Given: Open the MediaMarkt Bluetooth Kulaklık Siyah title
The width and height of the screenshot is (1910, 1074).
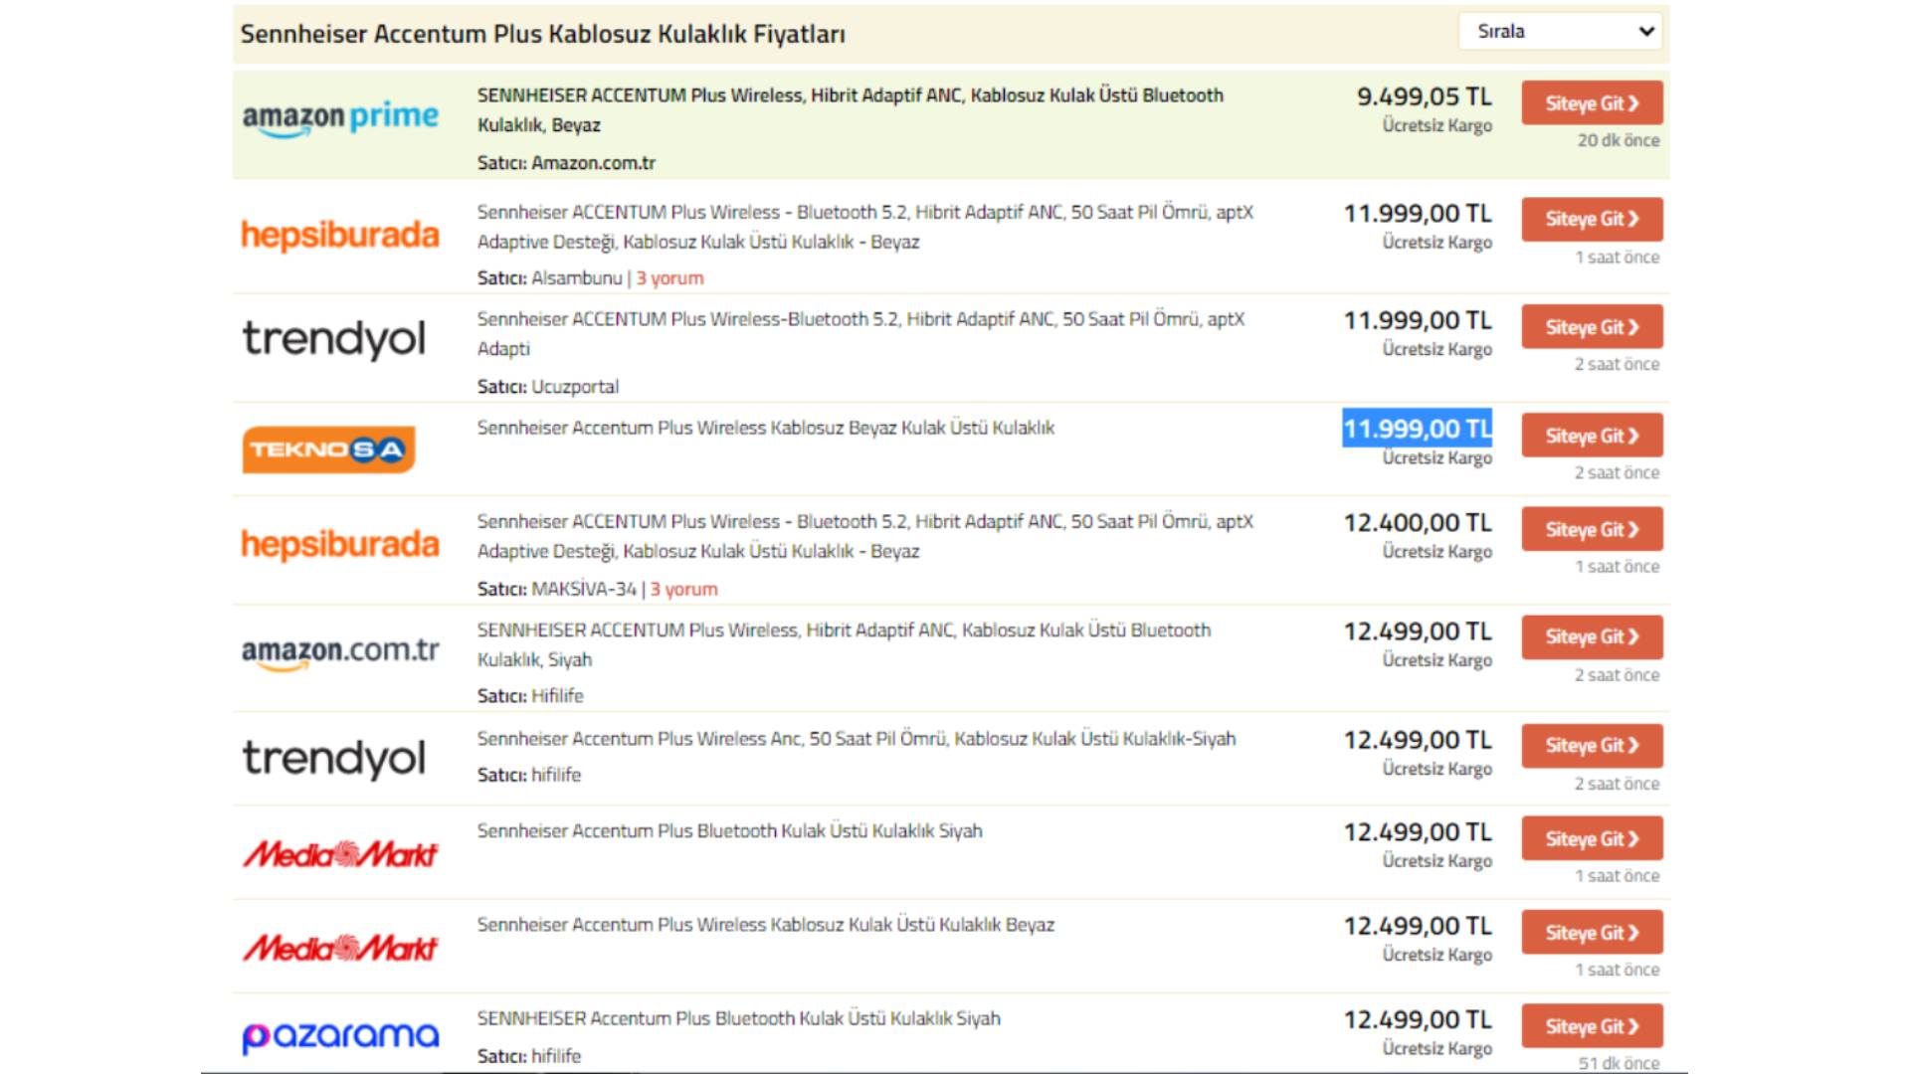Looking at the screenshot, I should (x=729, y=830).
